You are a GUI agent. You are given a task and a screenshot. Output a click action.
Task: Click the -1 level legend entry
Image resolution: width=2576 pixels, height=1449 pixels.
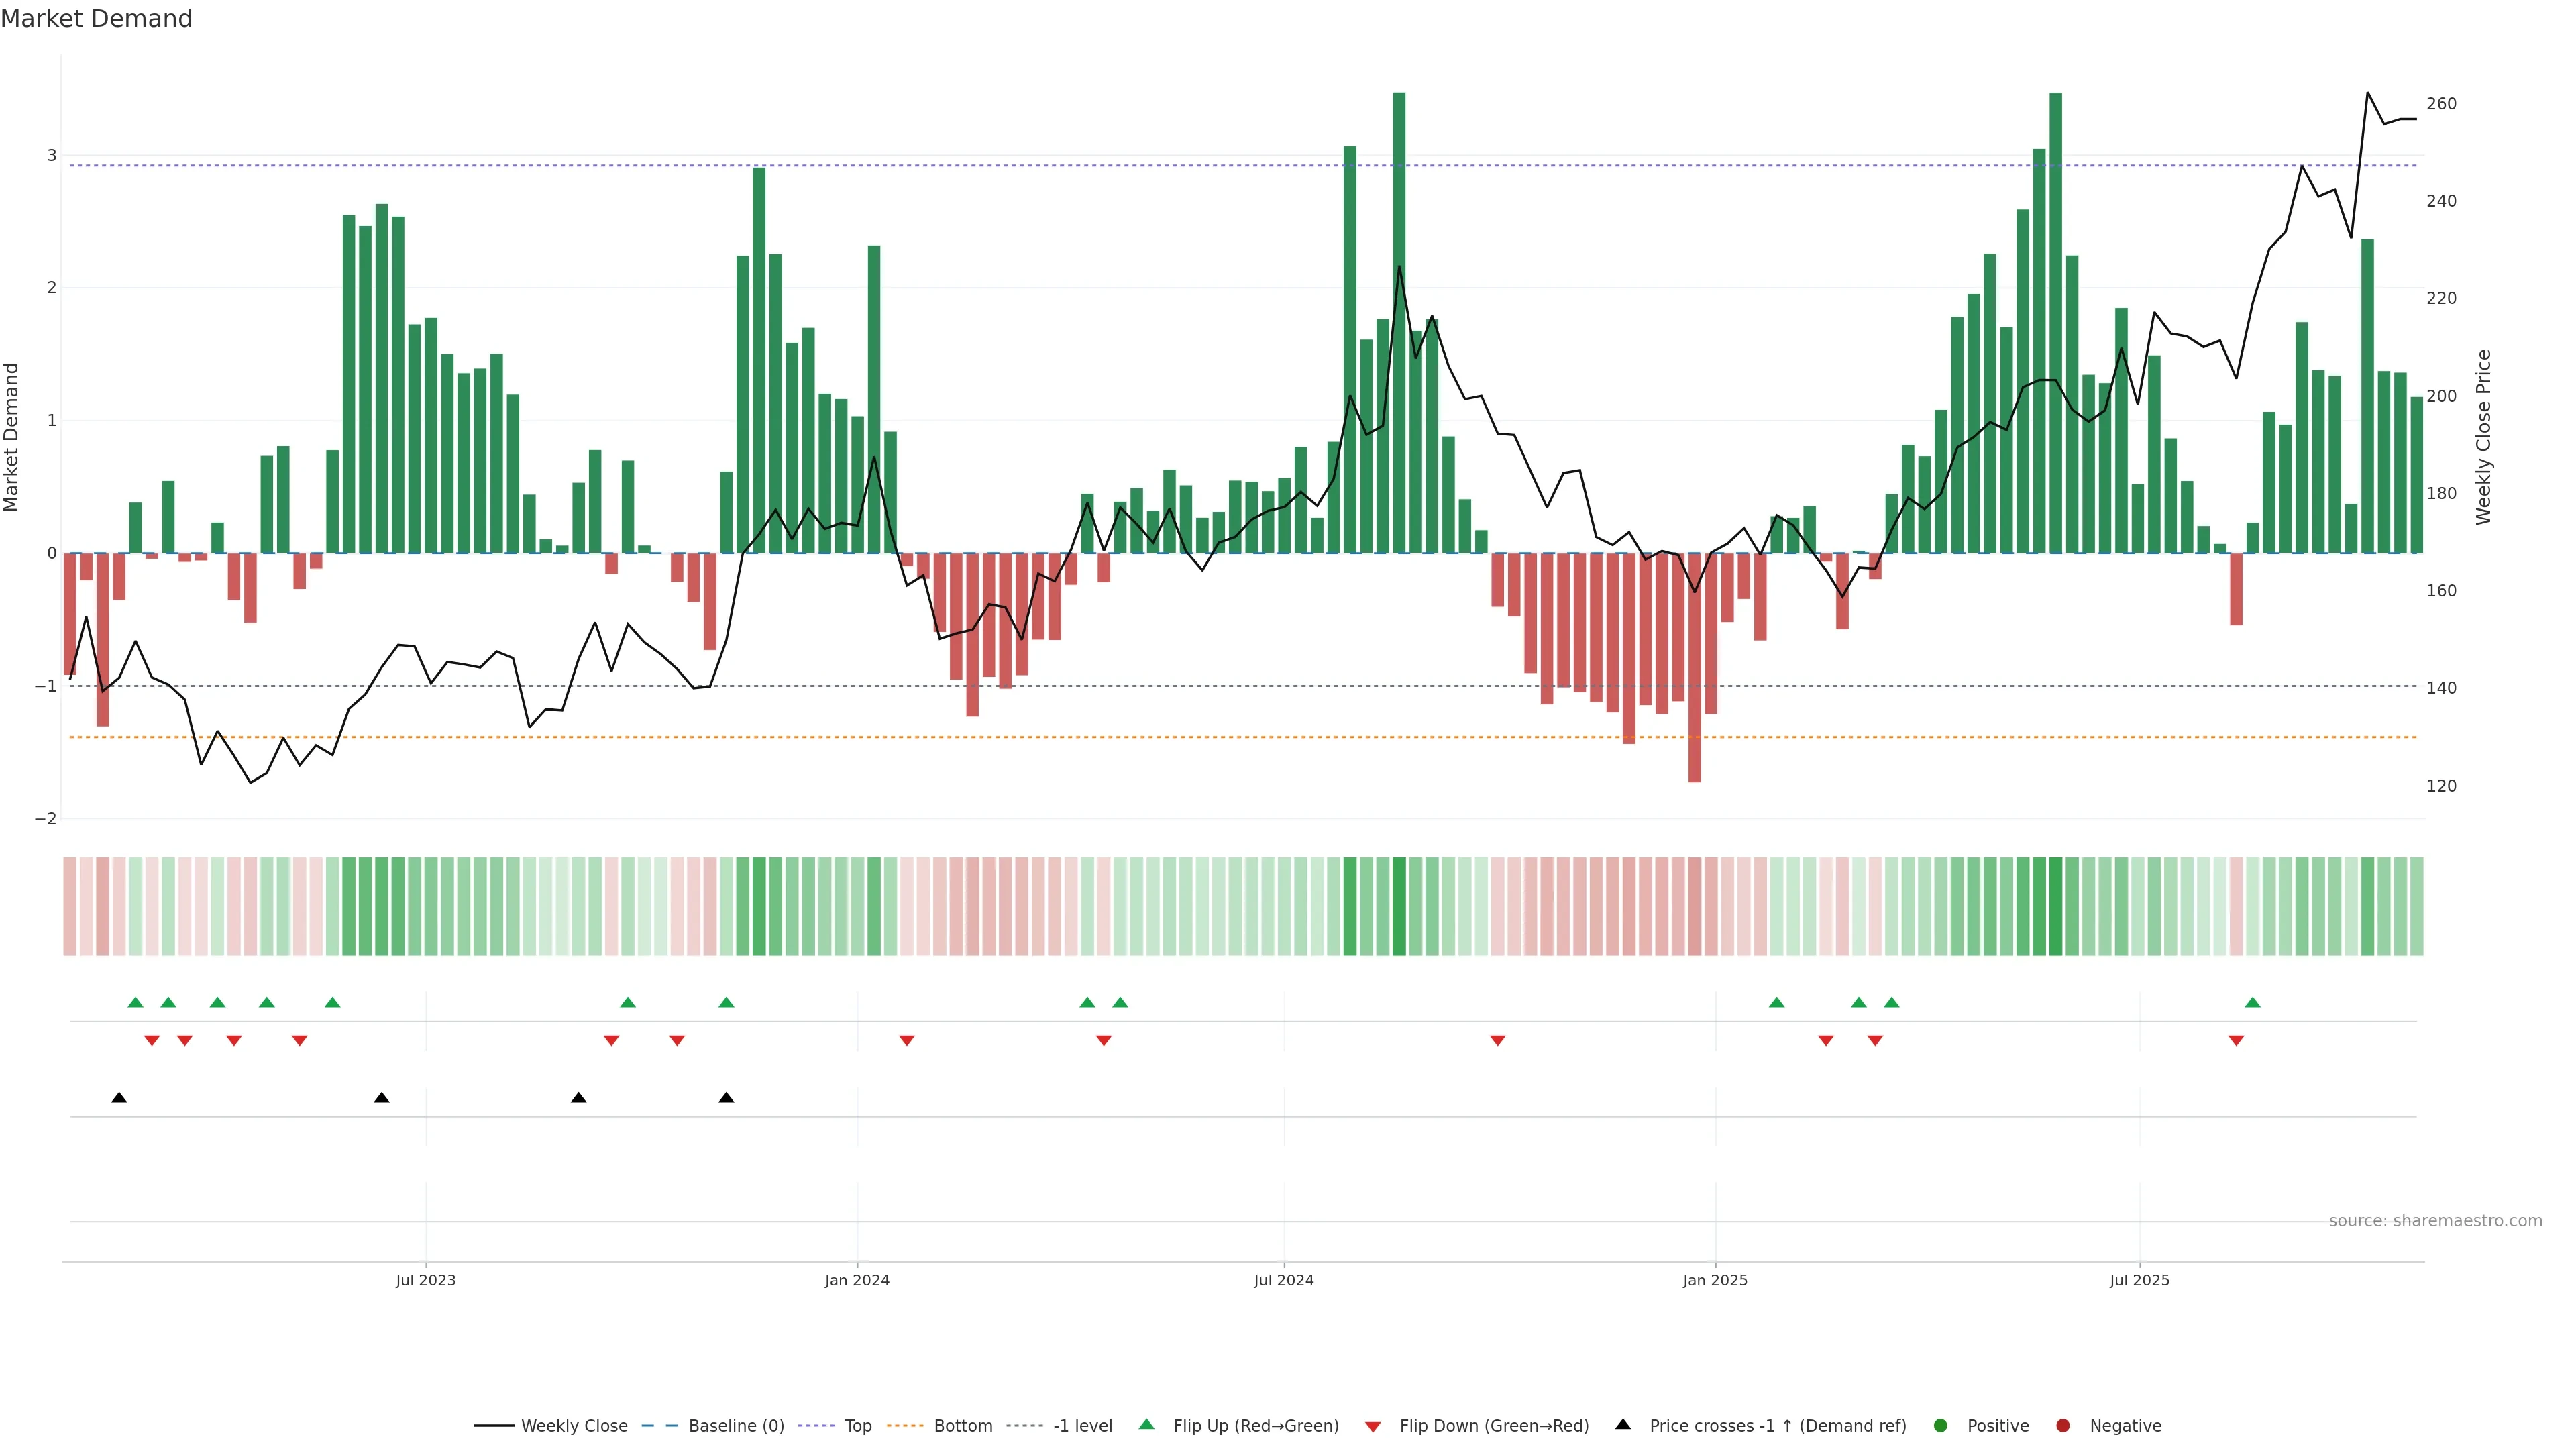[1082, 1425]
